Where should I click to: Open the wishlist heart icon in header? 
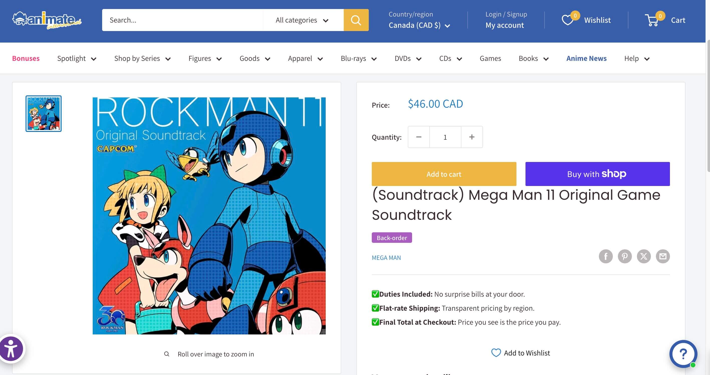click(568, 20)
